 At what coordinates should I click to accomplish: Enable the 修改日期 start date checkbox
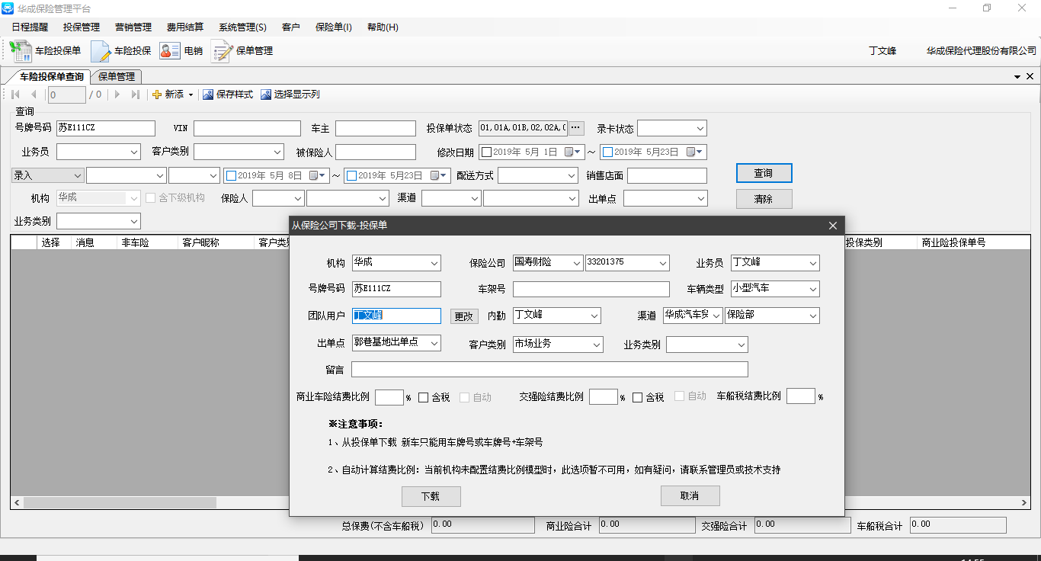coord(486,152)
